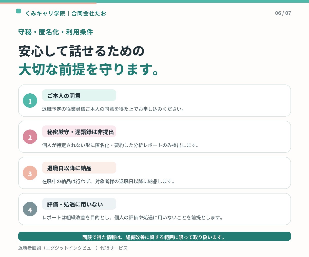Click the number 2 pink circle badge
Viewport: 309px width, 257px height.
point(30,137)
